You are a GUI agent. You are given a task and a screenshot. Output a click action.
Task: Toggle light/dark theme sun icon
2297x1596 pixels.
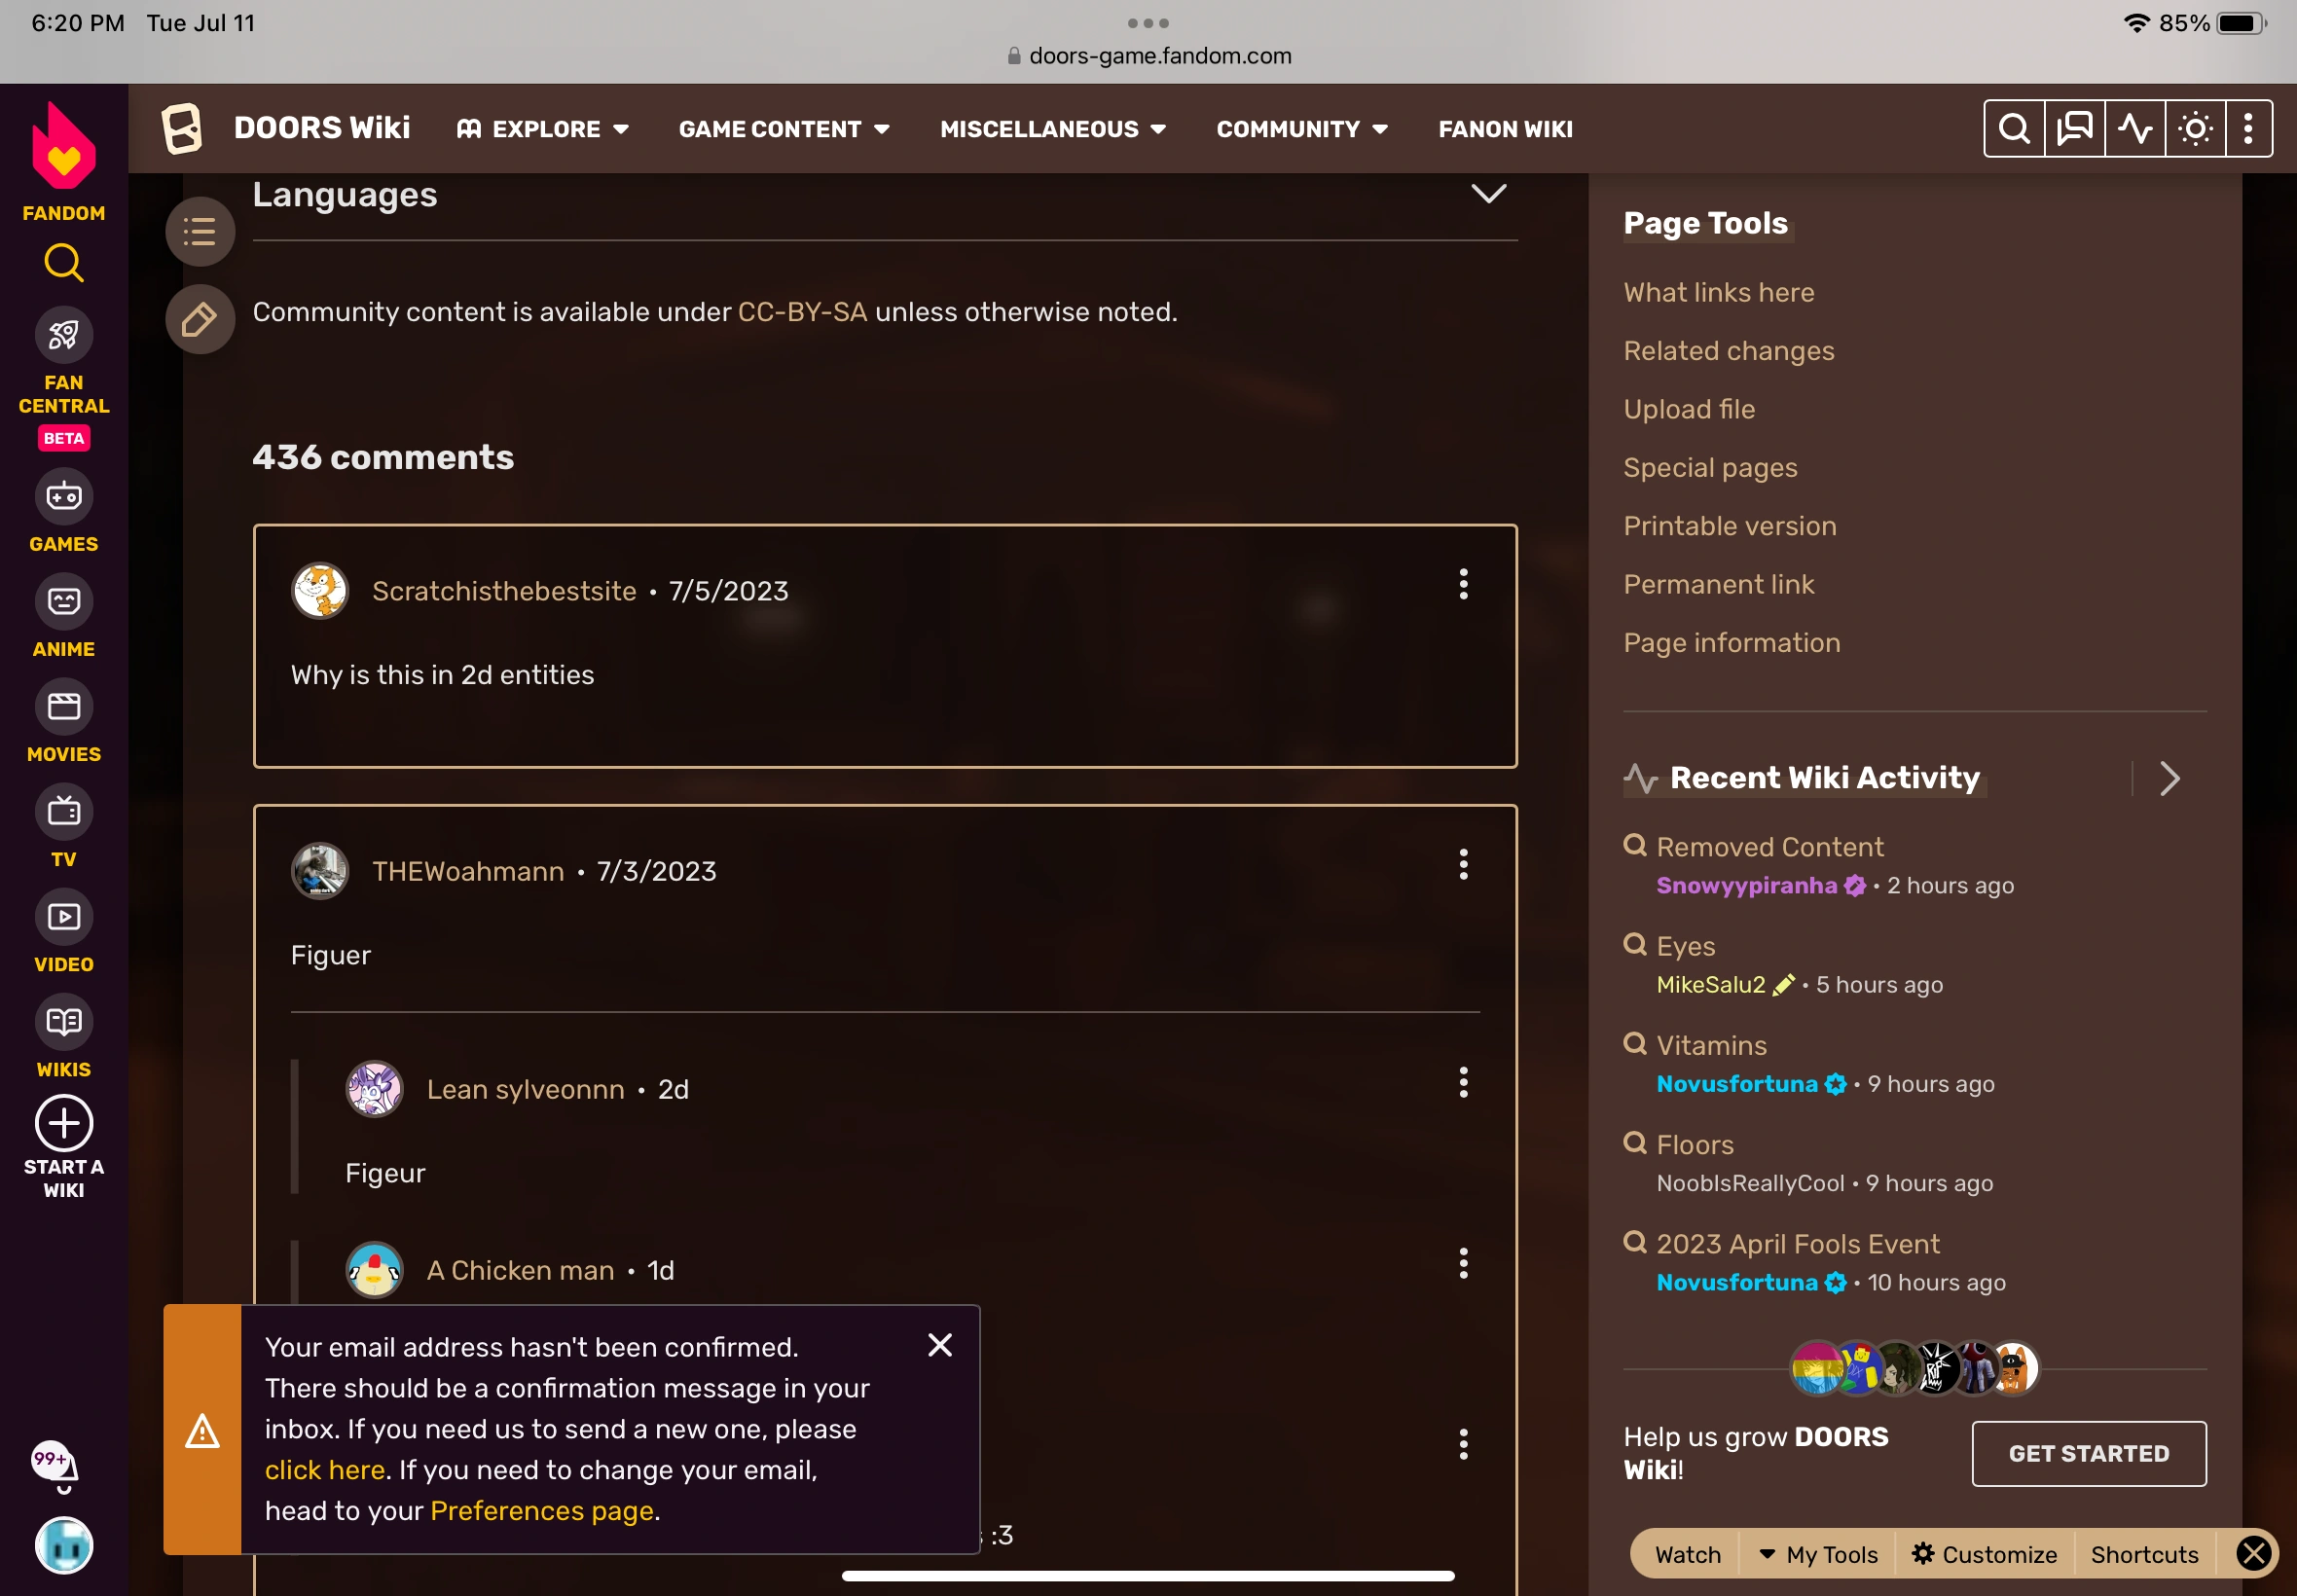pos(2195,129)
